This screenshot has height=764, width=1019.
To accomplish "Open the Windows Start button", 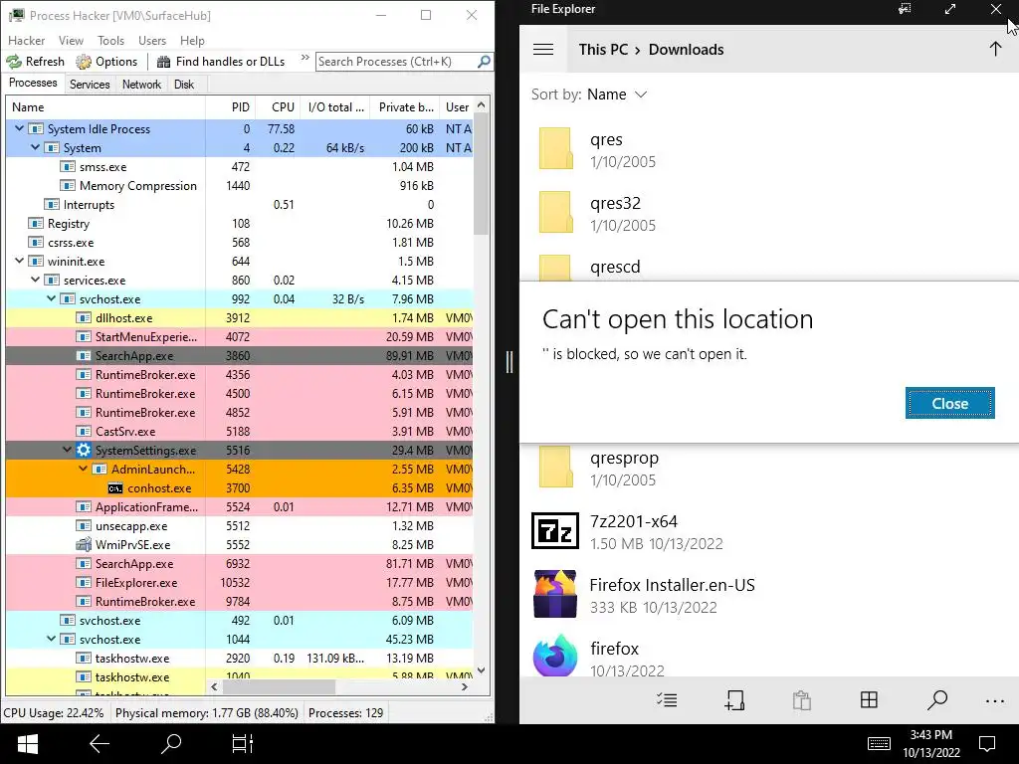I will (27, 744).
